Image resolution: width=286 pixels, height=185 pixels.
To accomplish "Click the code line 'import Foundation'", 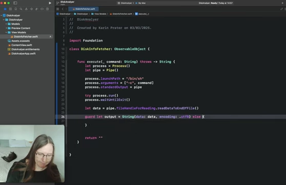I will (86, 41).
